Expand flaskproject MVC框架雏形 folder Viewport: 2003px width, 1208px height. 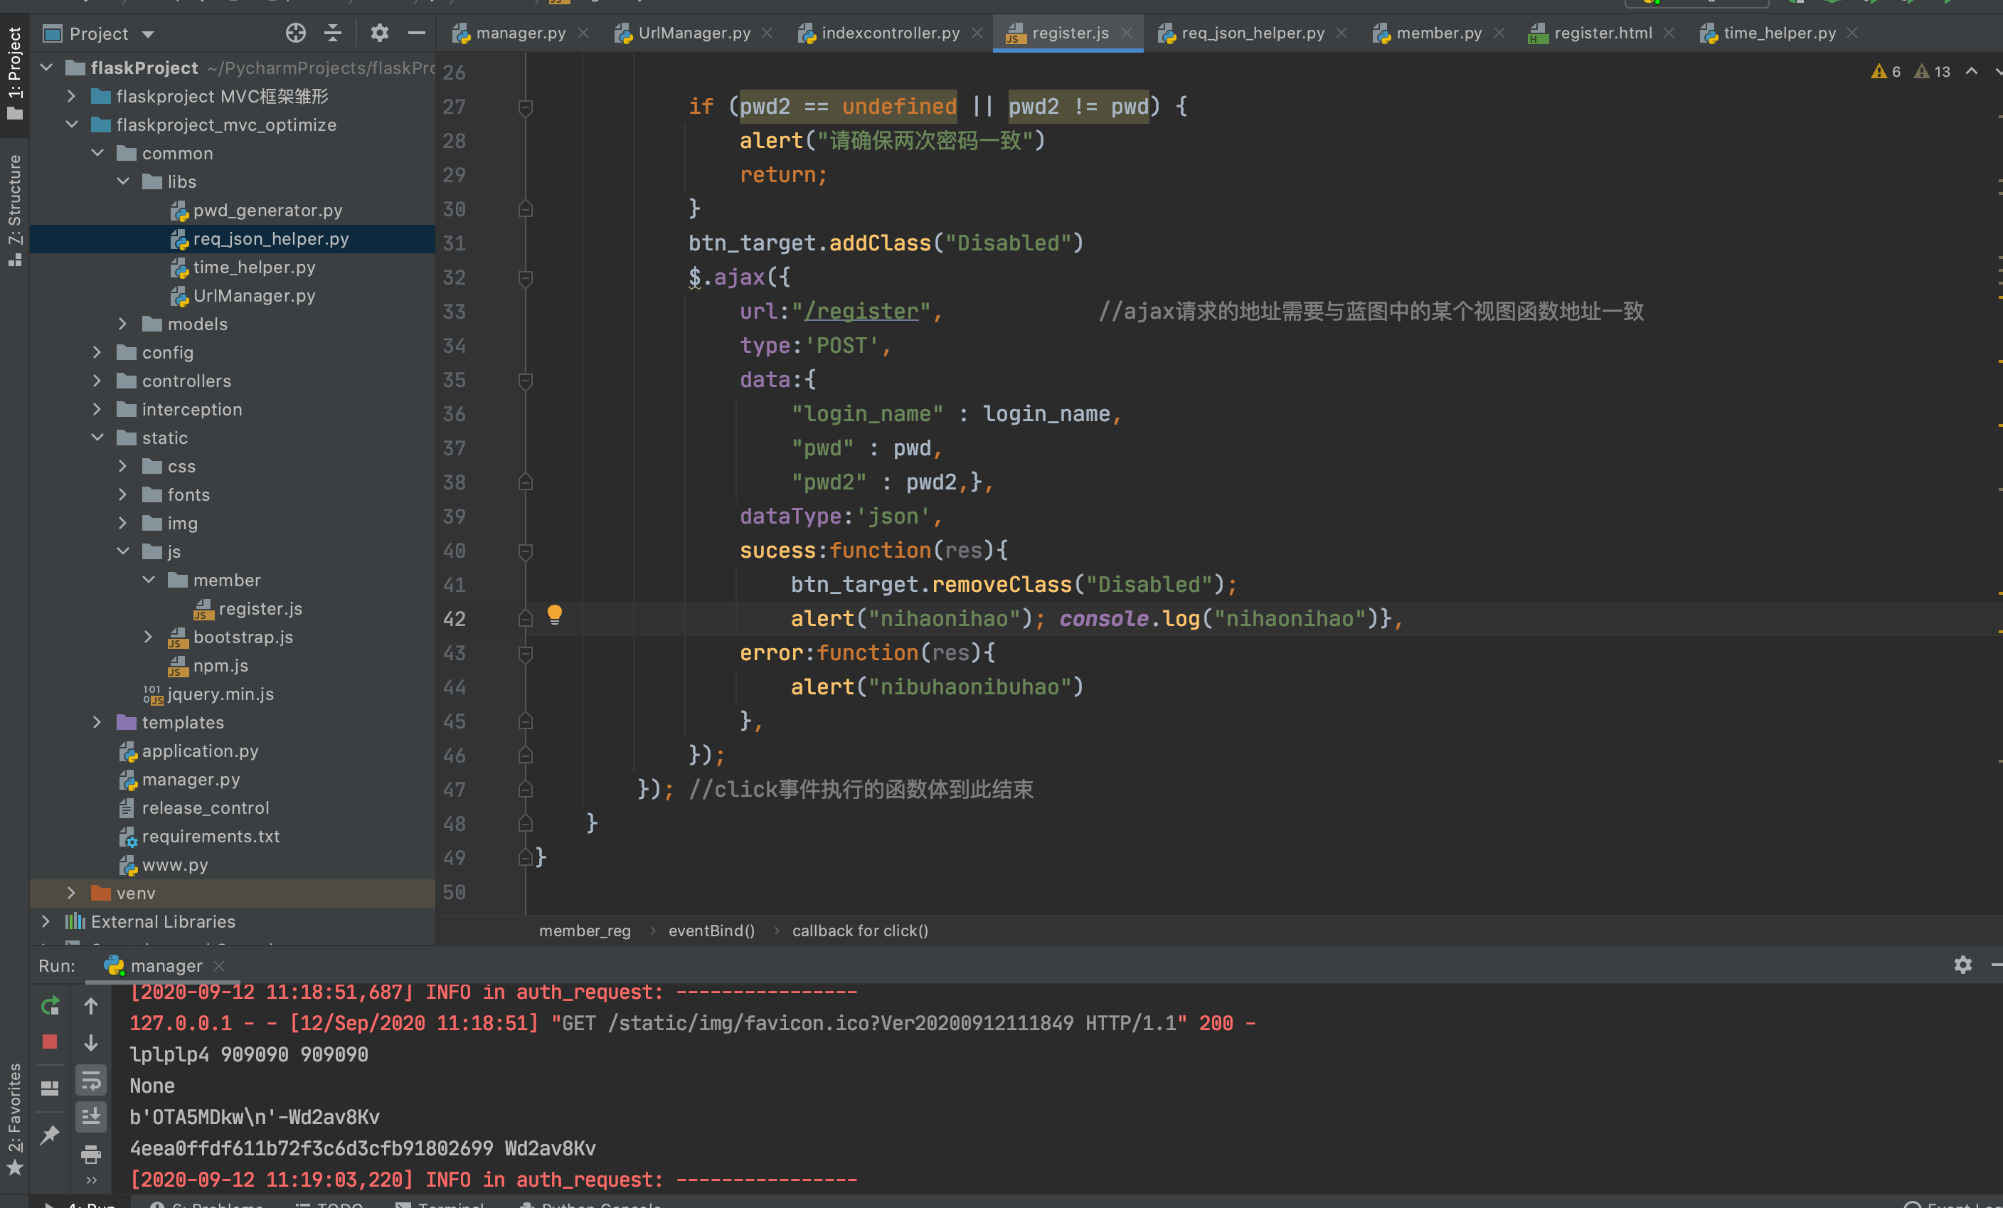pyautogui.click(x=72, y=96)
